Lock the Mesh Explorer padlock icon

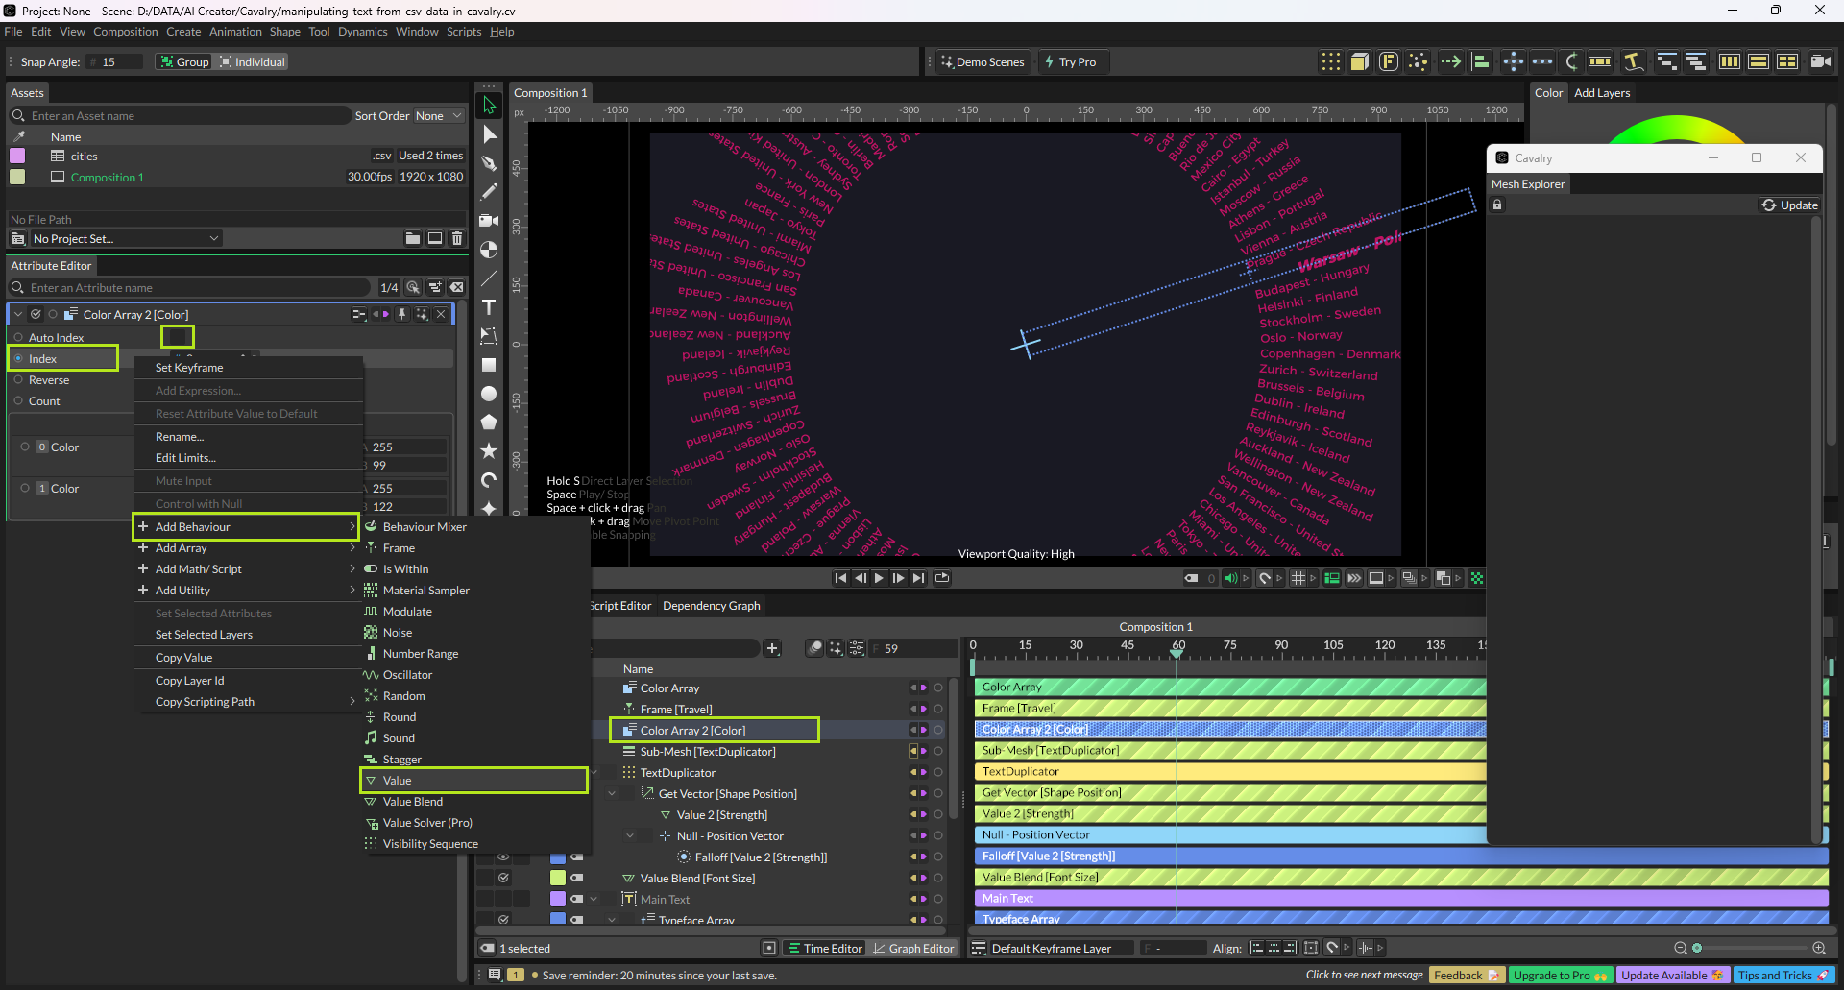1496,205
